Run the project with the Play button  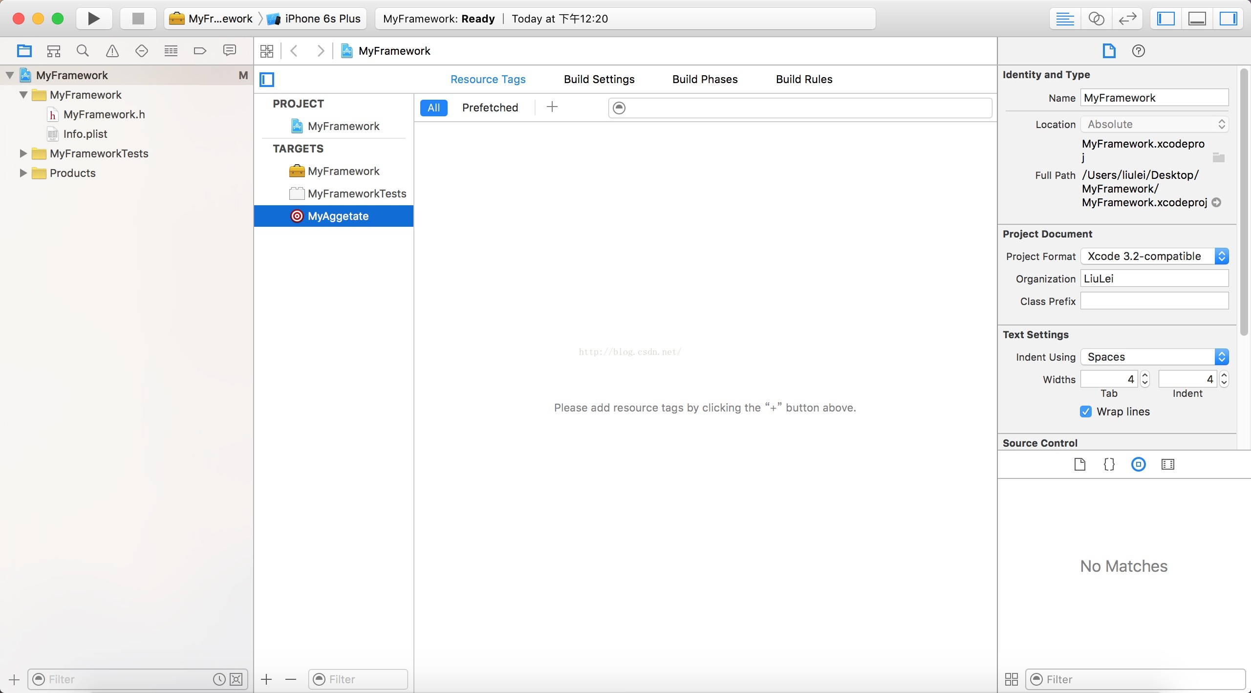[94, 19]
